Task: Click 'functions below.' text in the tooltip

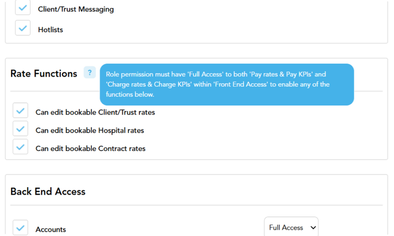Action: tap(130, 94)
